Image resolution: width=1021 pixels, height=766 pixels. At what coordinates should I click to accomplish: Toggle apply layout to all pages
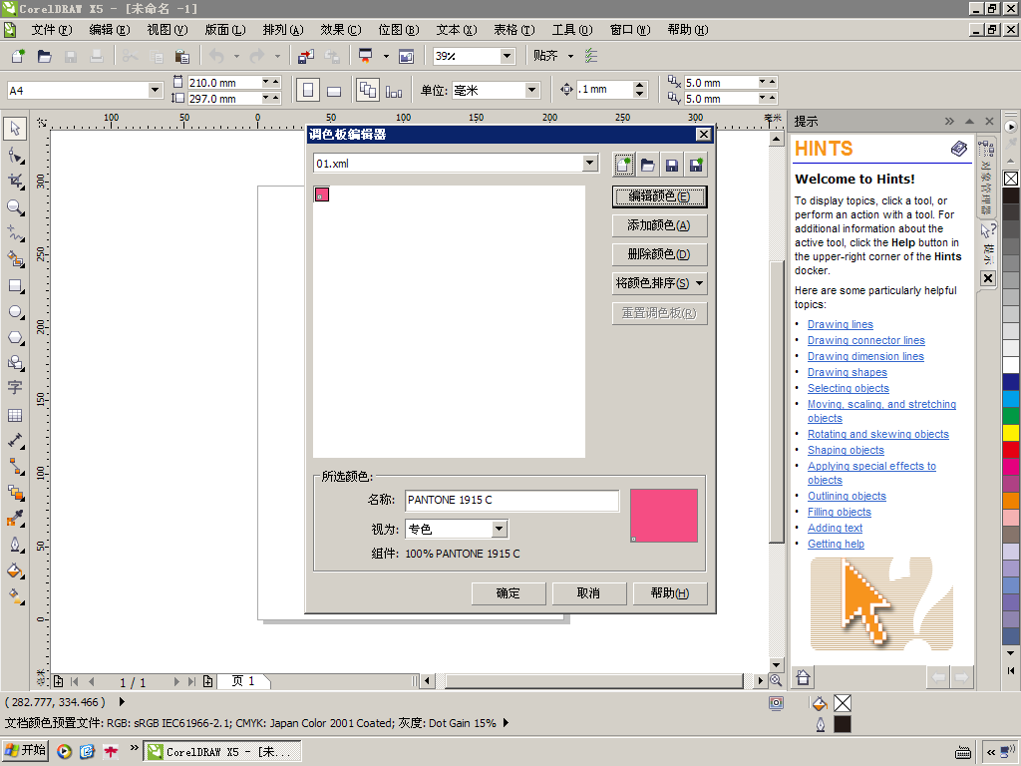click(x=367, y=91)
